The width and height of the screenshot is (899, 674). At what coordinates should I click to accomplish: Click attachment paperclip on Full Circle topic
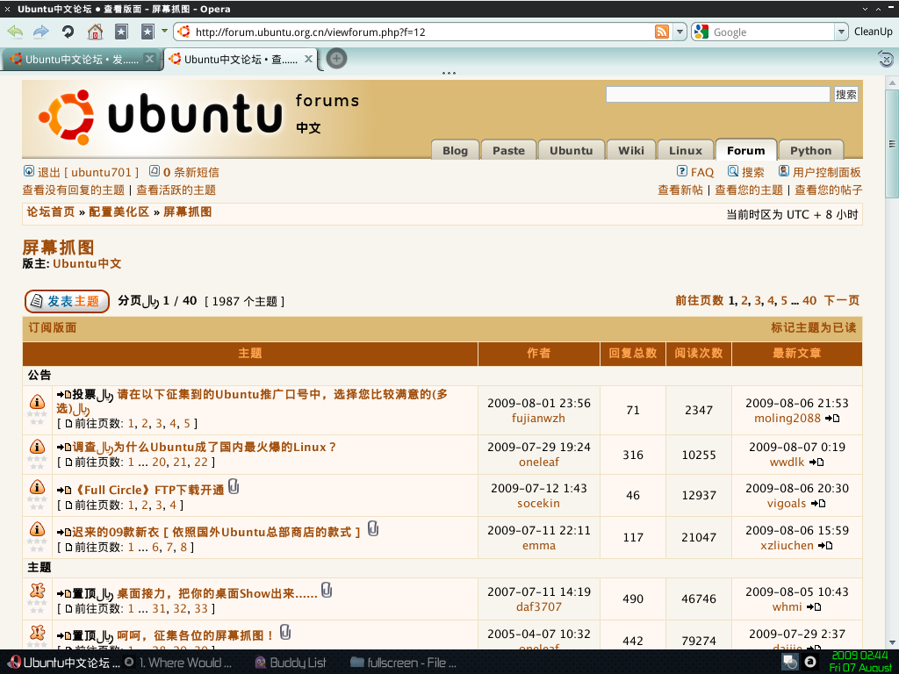[234, 486]
